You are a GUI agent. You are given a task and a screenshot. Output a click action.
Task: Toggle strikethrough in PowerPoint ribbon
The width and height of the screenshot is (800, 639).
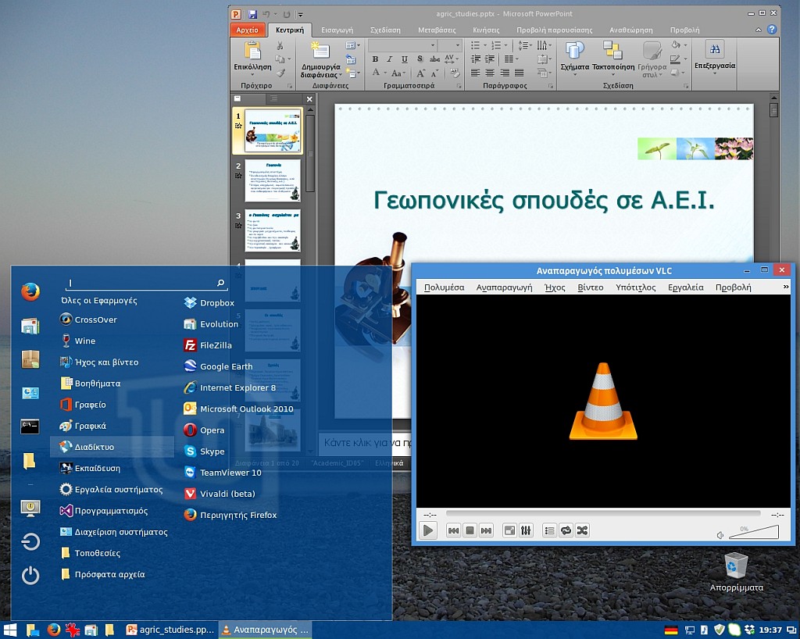[x=434, y=59]
